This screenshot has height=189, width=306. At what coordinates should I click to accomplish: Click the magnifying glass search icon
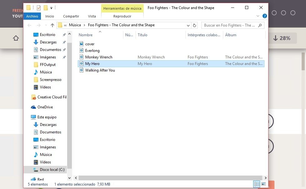tap(260, 25)
